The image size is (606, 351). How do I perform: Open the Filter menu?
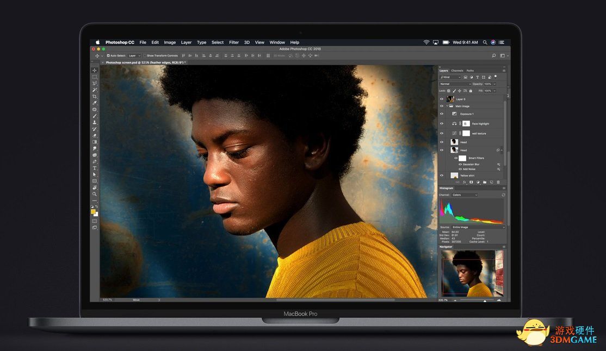coord(234,42)
